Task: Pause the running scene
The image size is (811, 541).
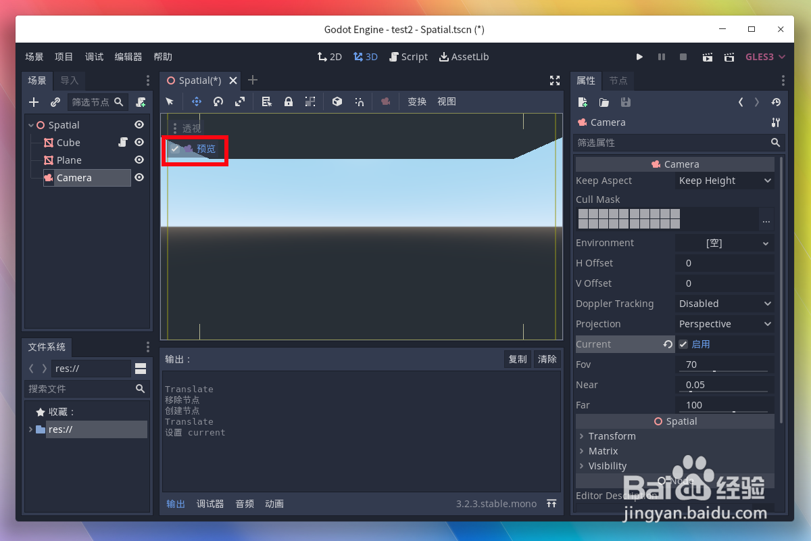Action: 662,57
